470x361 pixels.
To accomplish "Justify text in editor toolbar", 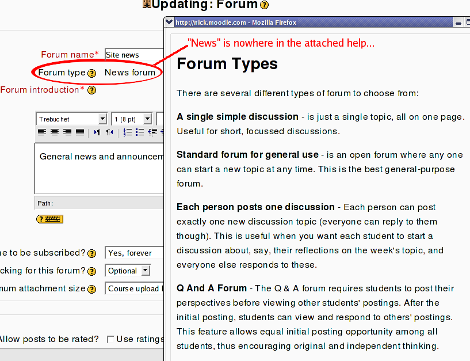I will click(x=80, y=132).
